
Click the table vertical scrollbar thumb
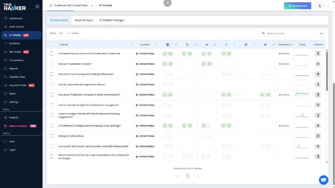pyautogui.click(x=327, y=71)
